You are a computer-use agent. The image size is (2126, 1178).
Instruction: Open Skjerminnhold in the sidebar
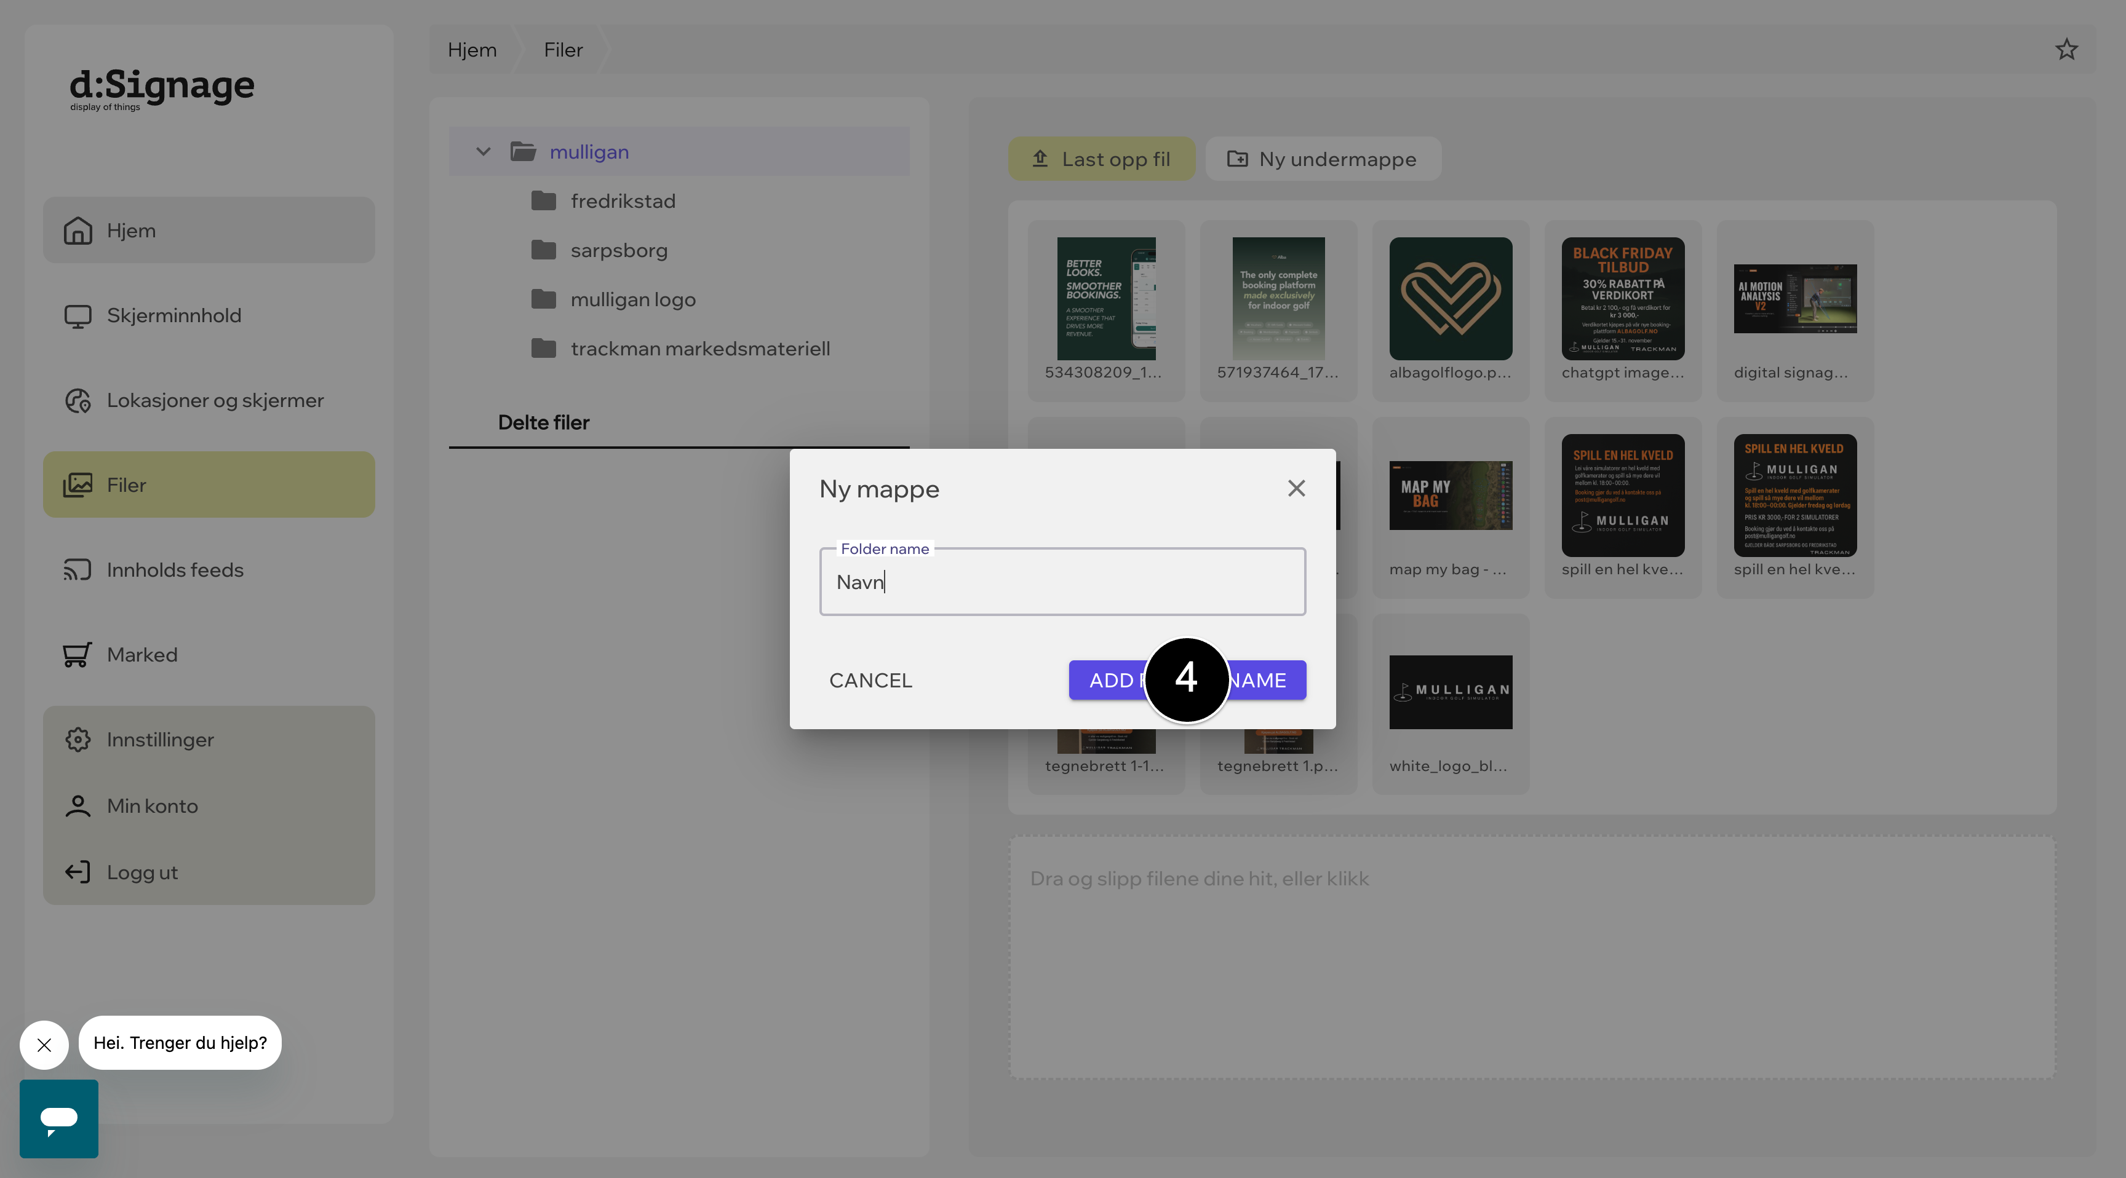click(209, 315)
